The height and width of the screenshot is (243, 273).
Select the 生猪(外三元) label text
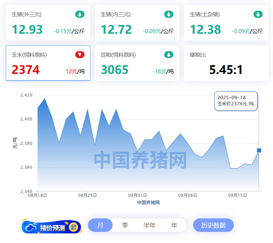(x=27, y=14)
